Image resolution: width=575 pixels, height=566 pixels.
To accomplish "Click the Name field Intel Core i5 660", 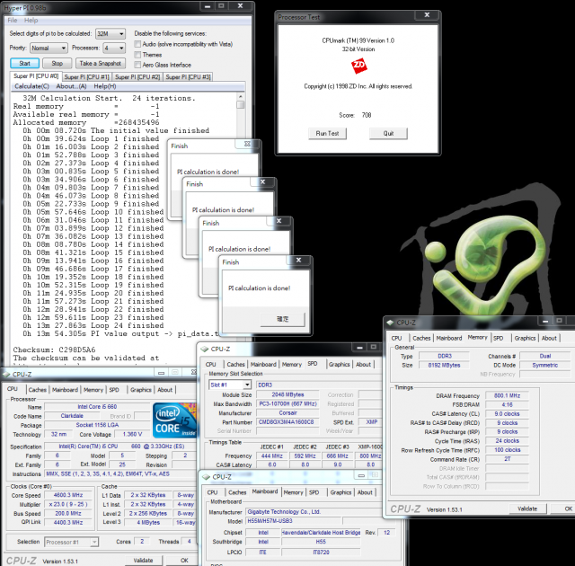I will 97,407.
